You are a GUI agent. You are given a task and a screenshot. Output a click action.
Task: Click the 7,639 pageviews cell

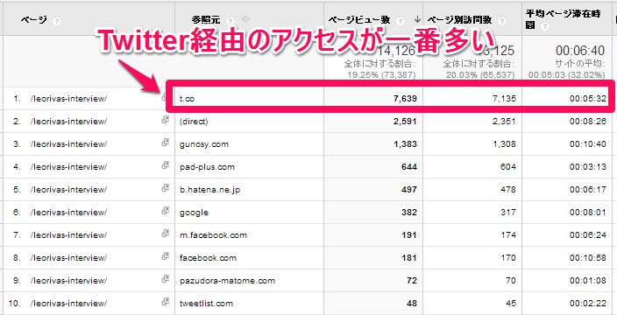point(405,99)
